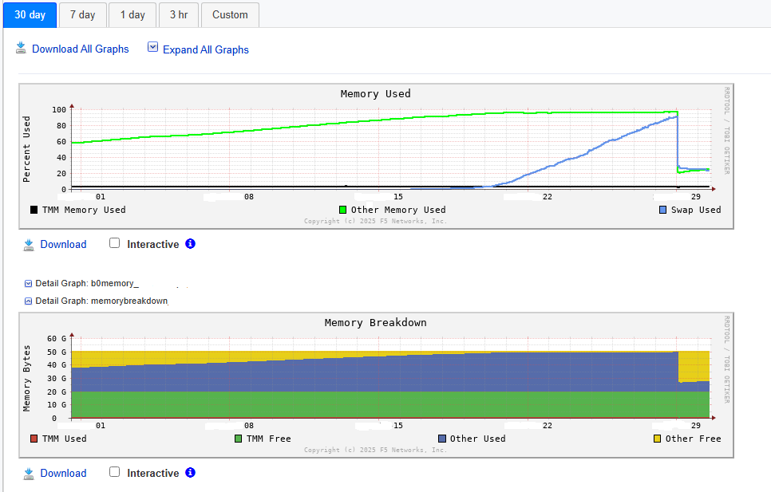Open the 3 hr tab
This screenshot has width=771, height=492.
click(x=179, y=14)
